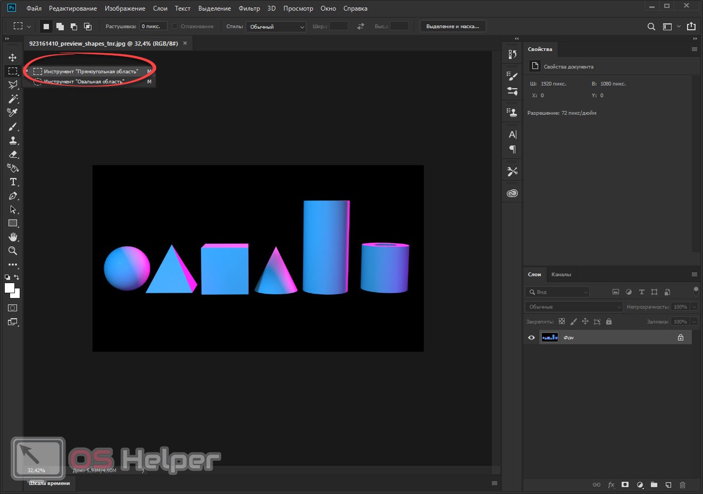Image resolution: width=703 pixels, height=494 pixels.
Task: Click the share image icon
Action: tap(691, 27)
